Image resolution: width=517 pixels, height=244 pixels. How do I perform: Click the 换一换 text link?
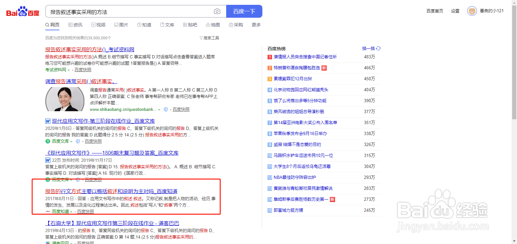click(x=368, y=48)
